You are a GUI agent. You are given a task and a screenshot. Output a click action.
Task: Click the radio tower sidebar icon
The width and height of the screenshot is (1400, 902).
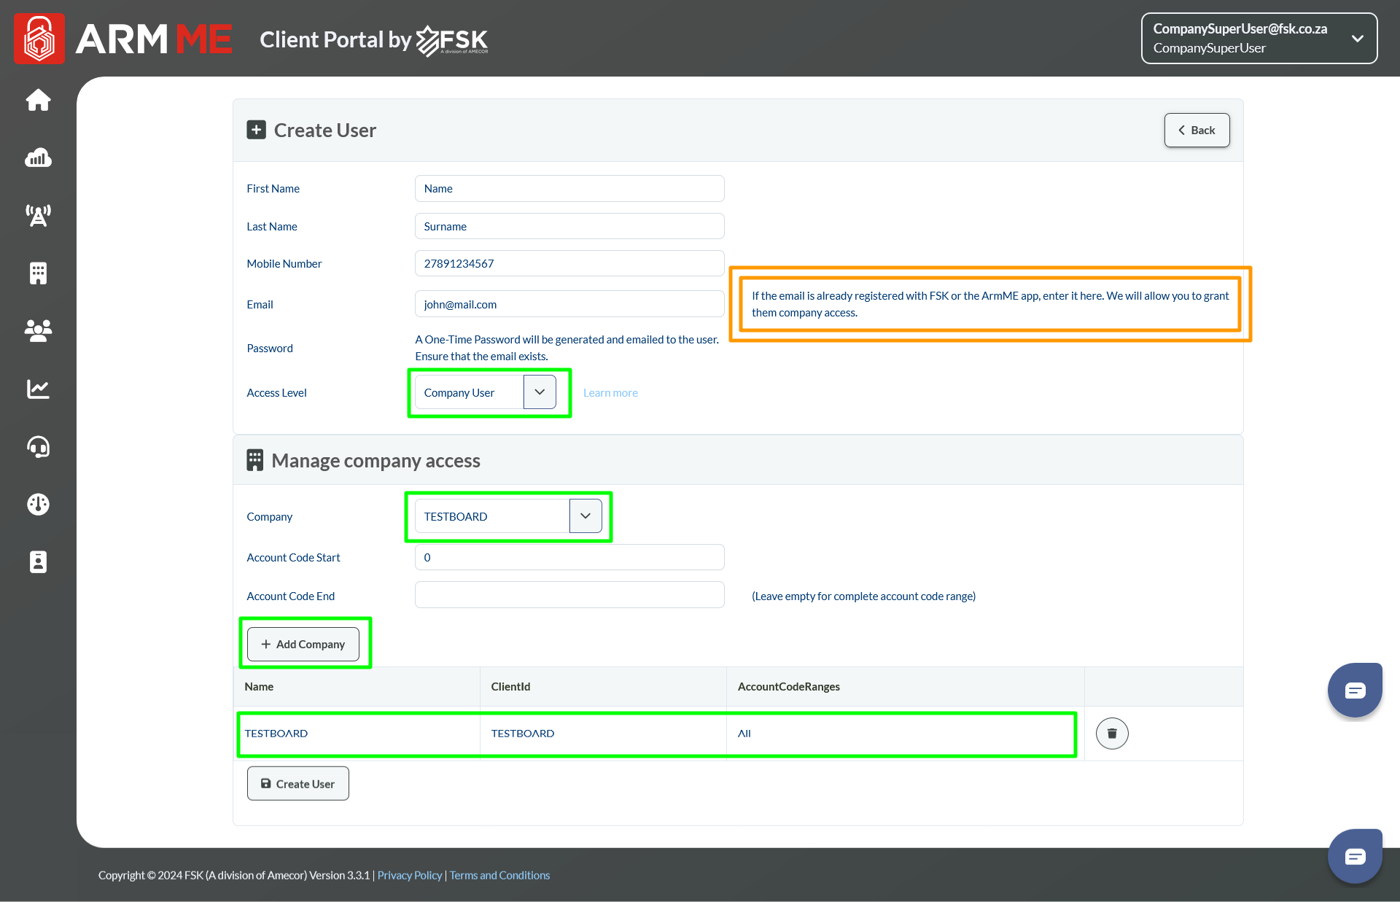click(x=38, y=215)
